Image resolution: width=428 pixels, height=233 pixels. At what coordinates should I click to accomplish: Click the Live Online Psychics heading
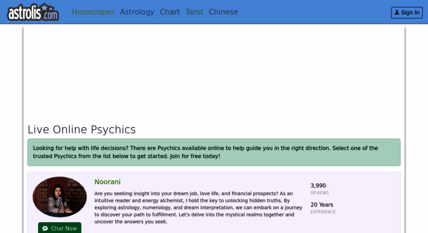(82, 129)
